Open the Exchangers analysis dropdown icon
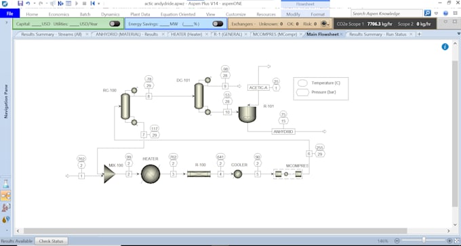461x246 pixels. point(325,24)
